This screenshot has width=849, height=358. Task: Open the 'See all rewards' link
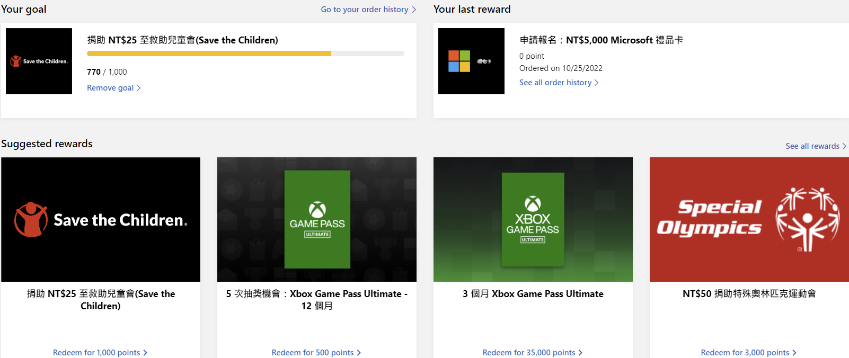click(x=816, y=146)
